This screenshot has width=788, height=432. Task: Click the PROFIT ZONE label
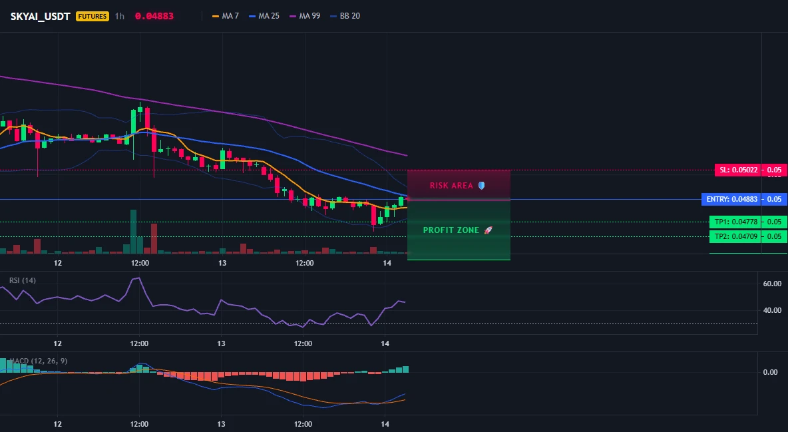point(451,230)
